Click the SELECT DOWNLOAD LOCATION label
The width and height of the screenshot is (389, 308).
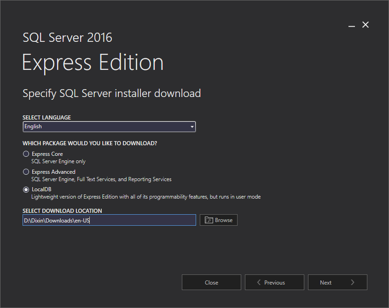(x=62, y=211)
